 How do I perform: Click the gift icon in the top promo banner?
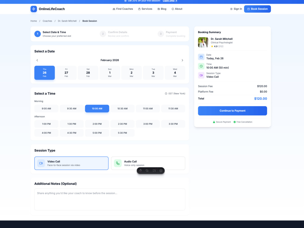[x=126, y=1]
